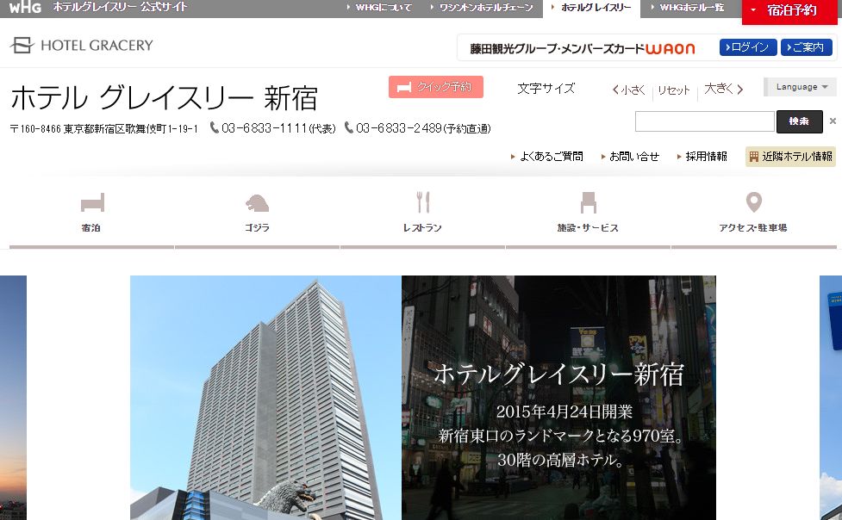The width and height of the screenshot is (842, 520).
Task: Click phone number 03-6833-1111 (代表)
Action: point(273,128)
